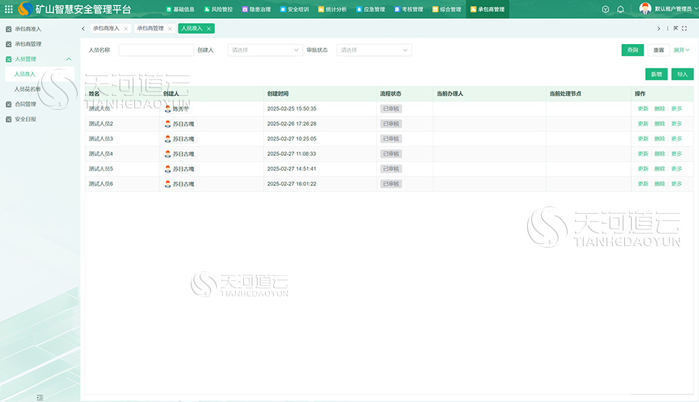Image resolution: width=699 pixels, height=402 pixels.
Task: Click the 陈秀华 creator avatar chip
Action: (178, 109)
